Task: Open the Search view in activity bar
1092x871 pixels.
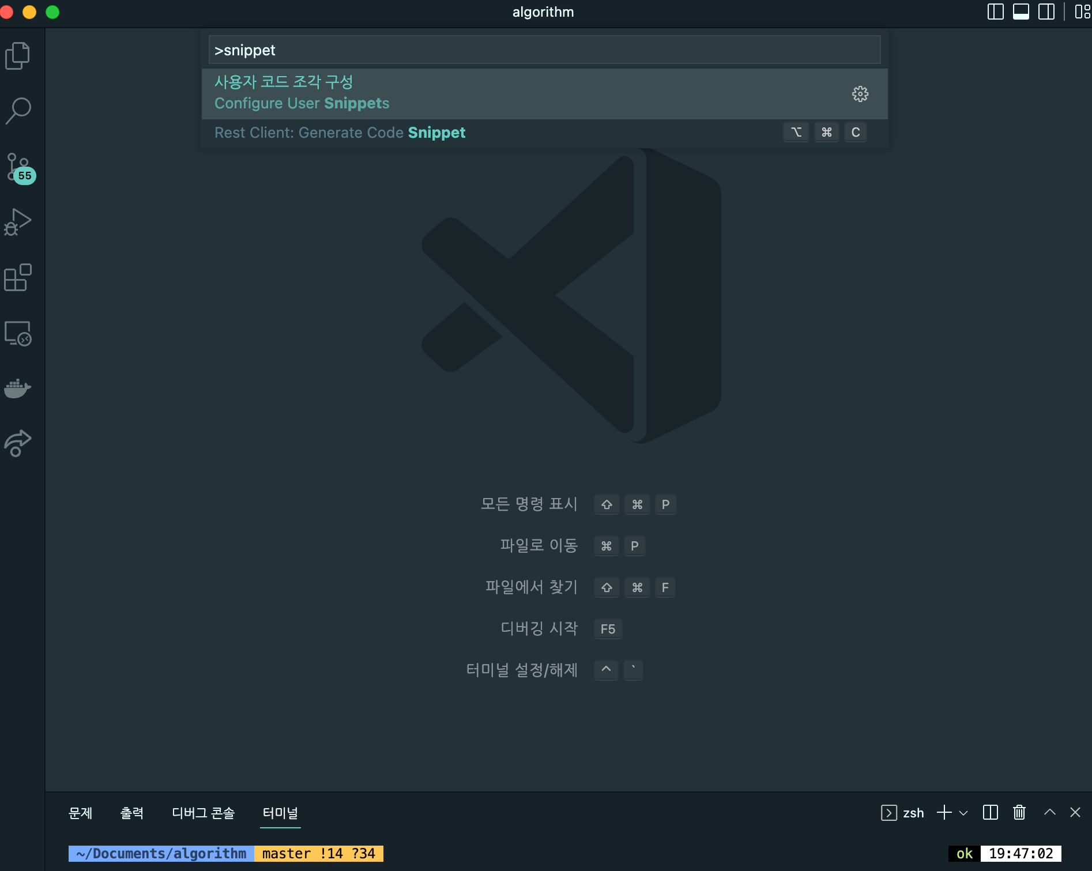Action: point(18,111)
